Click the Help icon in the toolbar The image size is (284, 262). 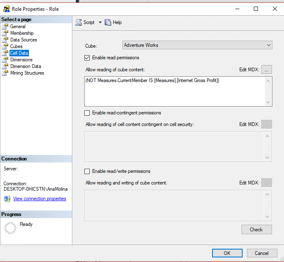(x=108, y=22)
